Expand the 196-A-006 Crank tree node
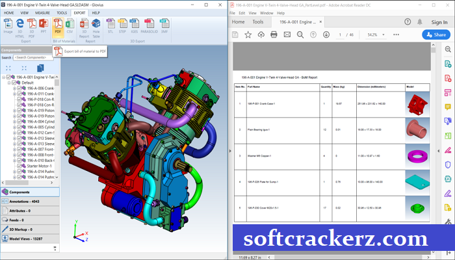This screenshot has height=260, width=455. (14, 88)
